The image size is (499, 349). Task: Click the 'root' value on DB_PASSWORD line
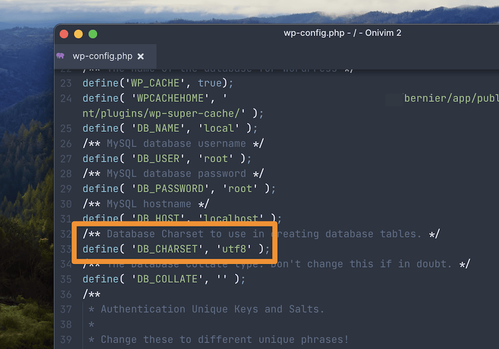[x=241, y=189]
